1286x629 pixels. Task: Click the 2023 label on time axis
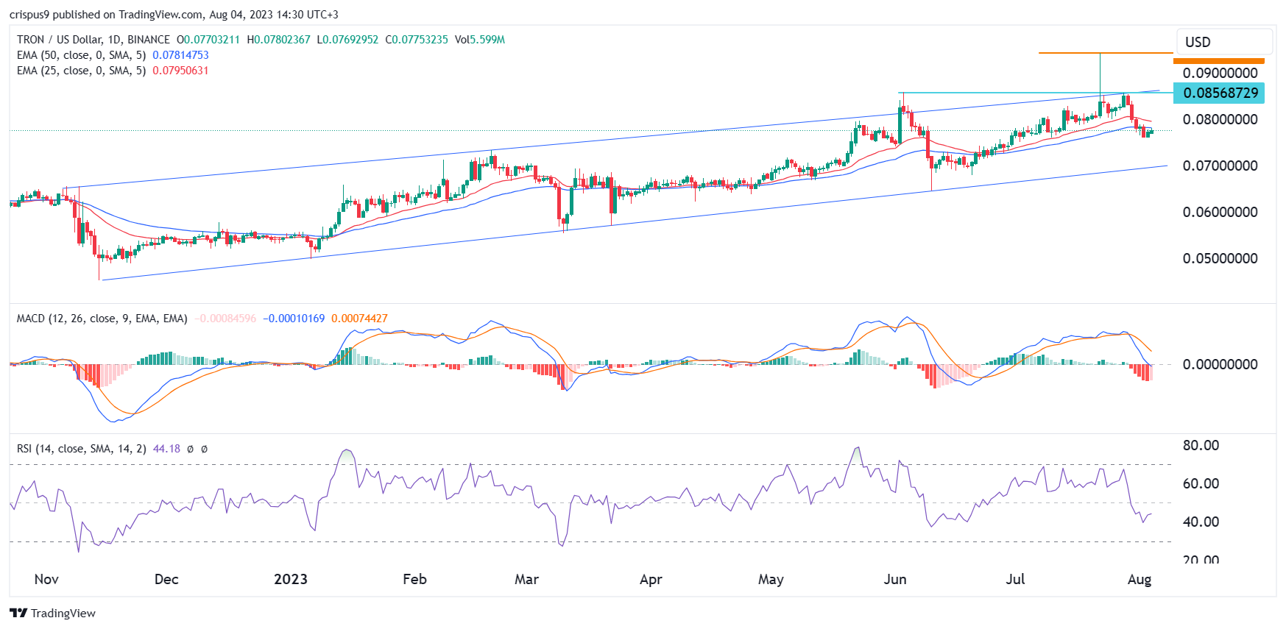click(291, 579)
